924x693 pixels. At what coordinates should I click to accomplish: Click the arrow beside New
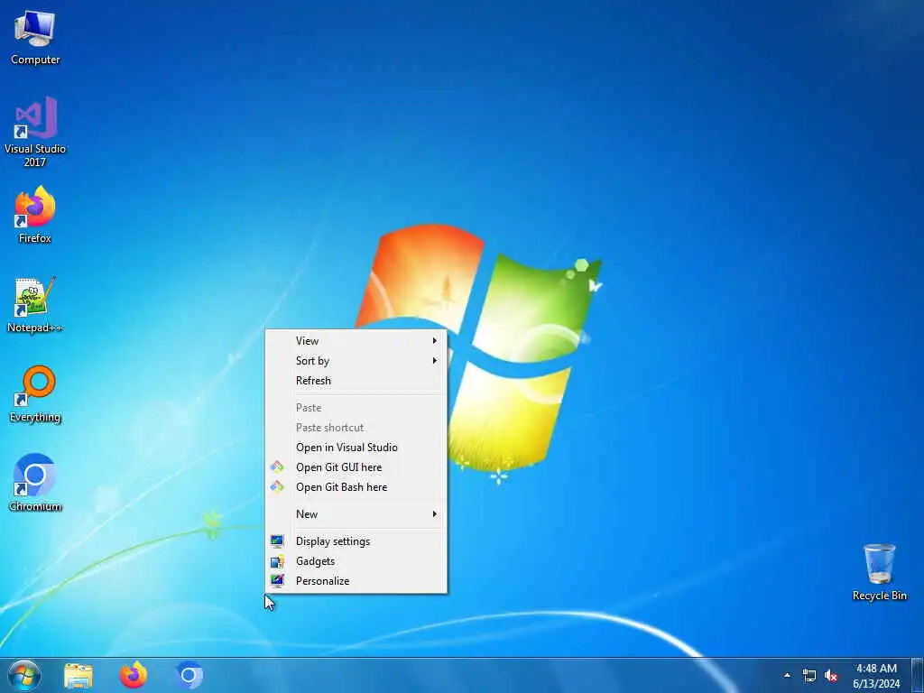click(x=434, y=513)
